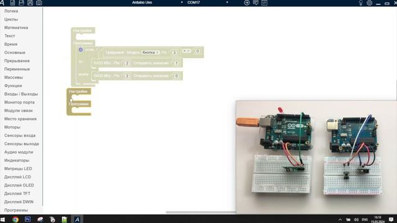Select the dark Настройки block header

(x=79, y=92)
